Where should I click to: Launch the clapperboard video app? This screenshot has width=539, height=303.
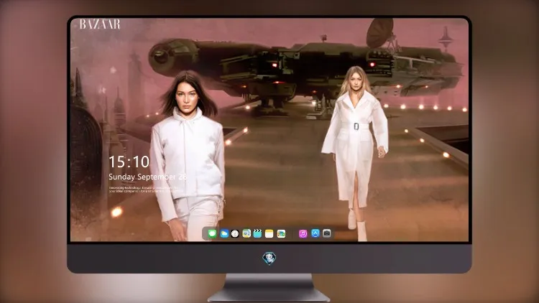257,233
